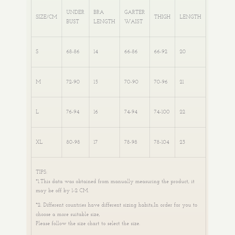Click the 74-94 garter waist value

[x=131, y=112]
